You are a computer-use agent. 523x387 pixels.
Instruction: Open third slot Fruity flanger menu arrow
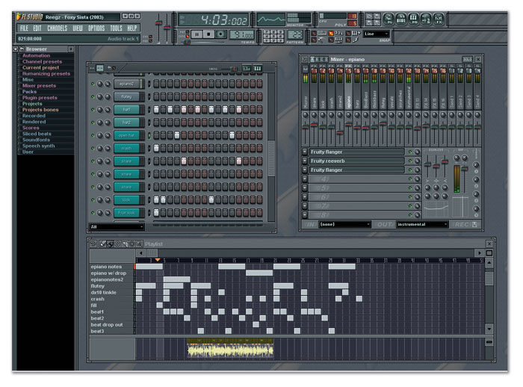[305, 170]
